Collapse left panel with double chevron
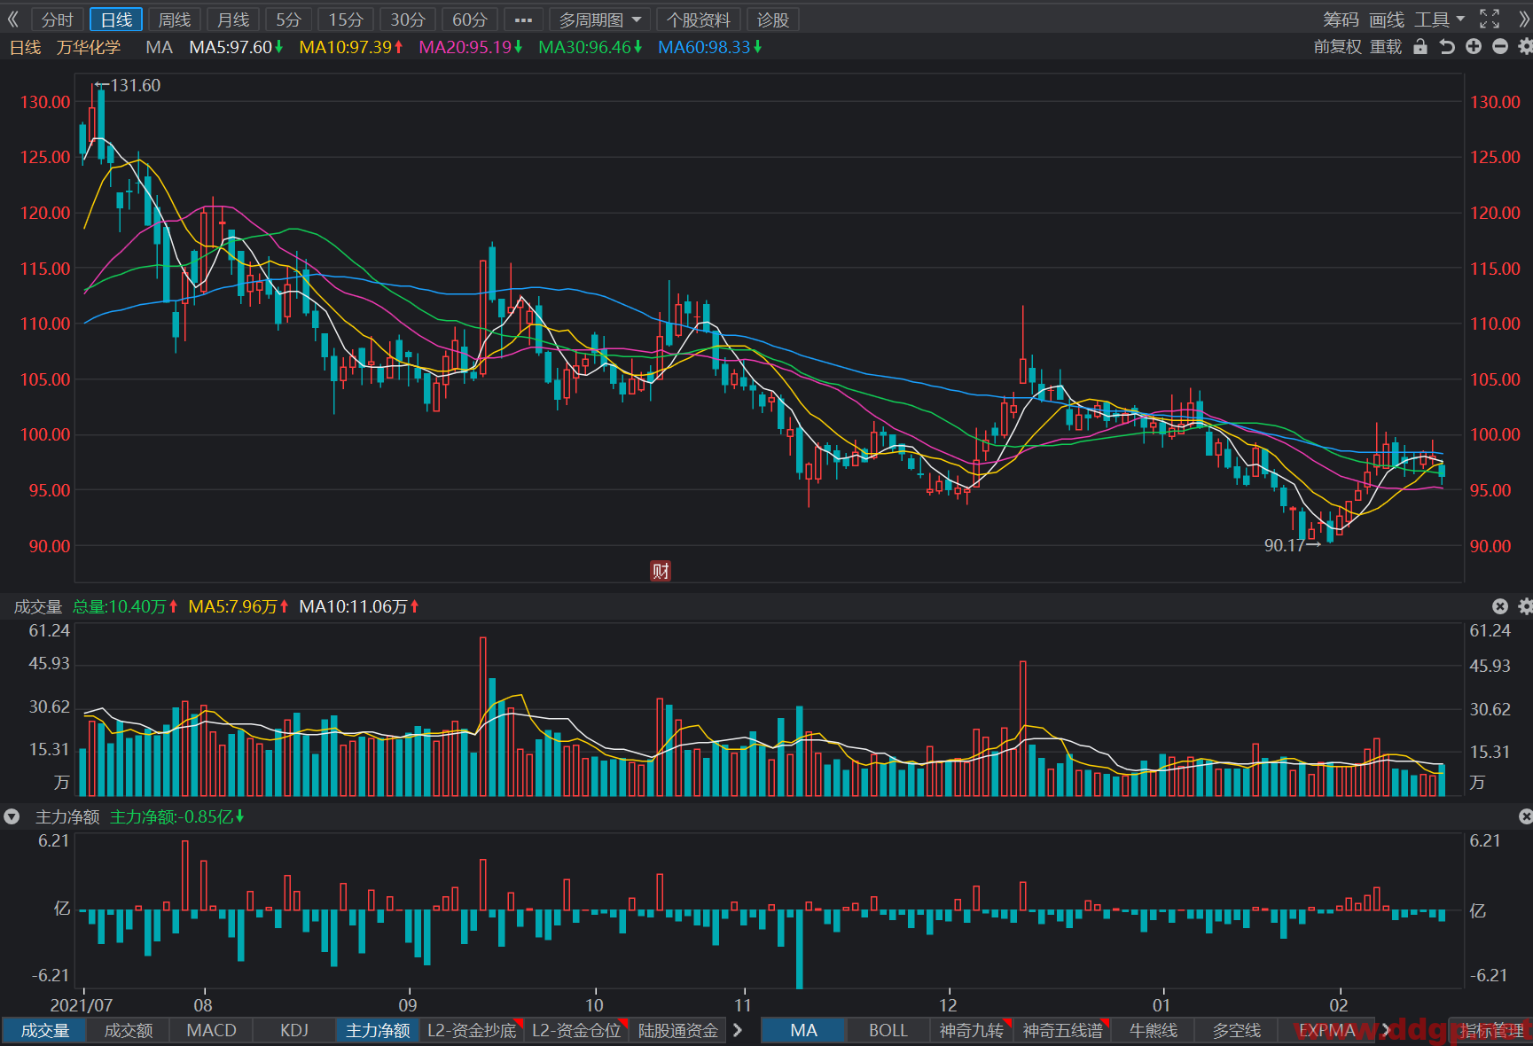 (x=12, y=20)
